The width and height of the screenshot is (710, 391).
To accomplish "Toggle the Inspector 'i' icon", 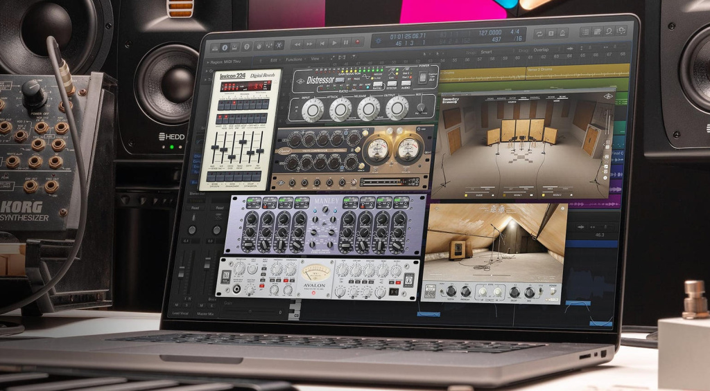I will pos(225,47).
